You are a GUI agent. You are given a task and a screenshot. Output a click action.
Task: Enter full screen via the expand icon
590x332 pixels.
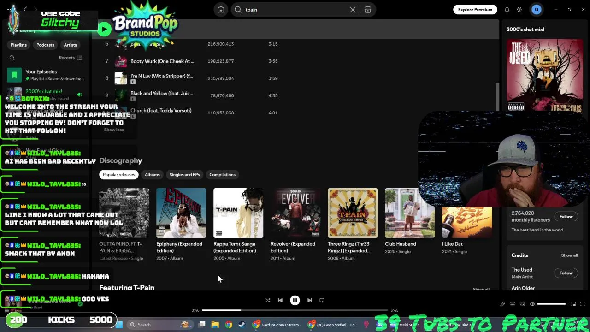pos(583,304)
